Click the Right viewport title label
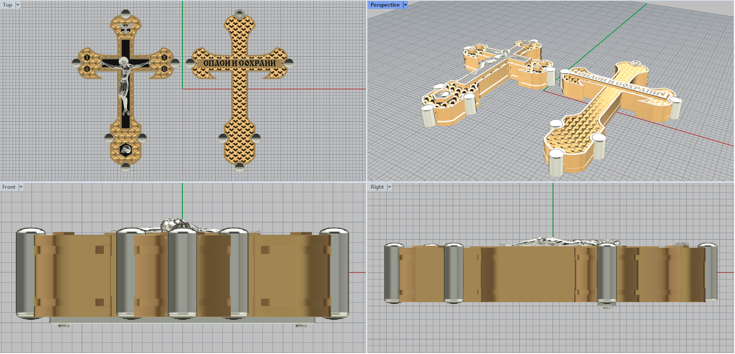Image resolution: width=735 pixels, height=354 pixels. (x=377, y=187)
